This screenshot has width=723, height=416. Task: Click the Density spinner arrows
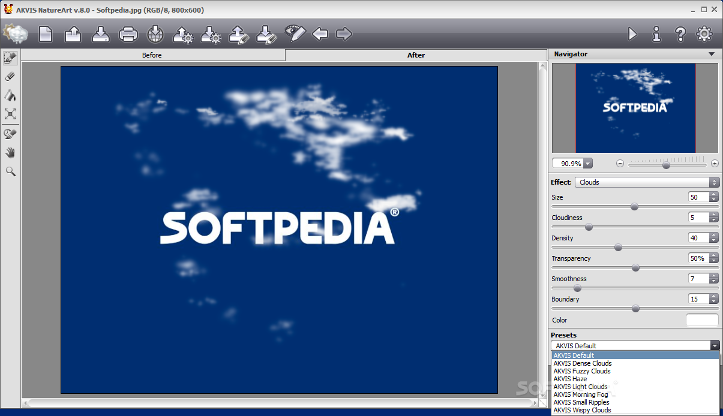[714, 238]
